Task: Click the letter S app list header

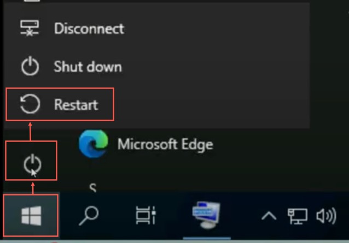Action: coord(93,188)
